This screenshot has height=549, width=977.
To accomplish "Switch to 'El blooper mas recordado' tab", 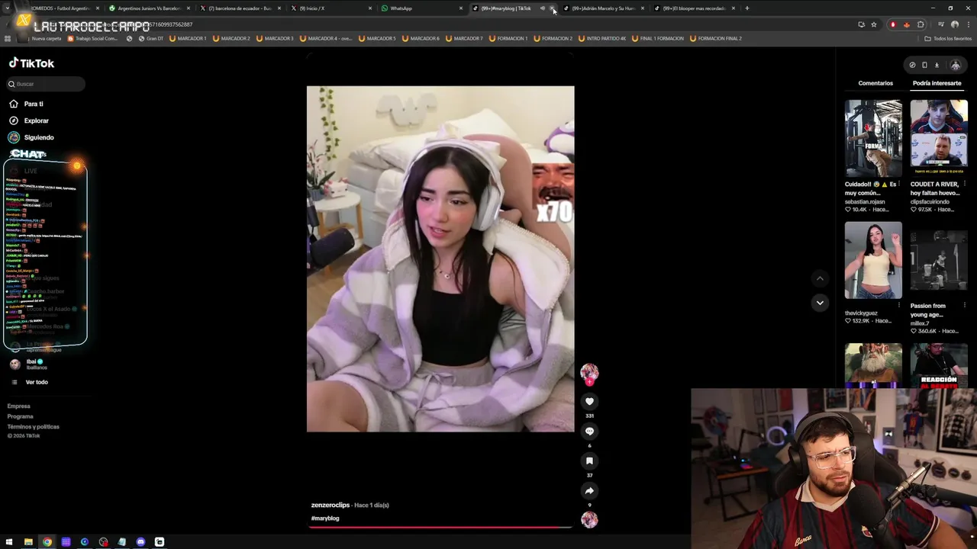I will (693, 8).
